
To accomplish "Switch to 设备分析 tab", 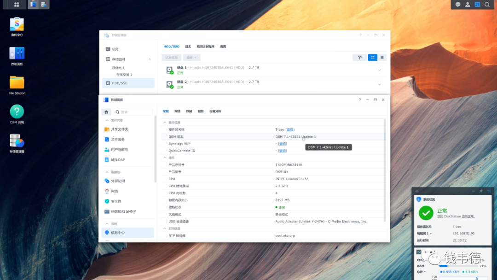I will (215, 111).
